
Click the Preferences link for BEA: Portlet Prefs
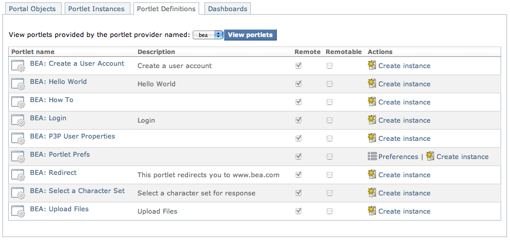[x=398, y=157]
